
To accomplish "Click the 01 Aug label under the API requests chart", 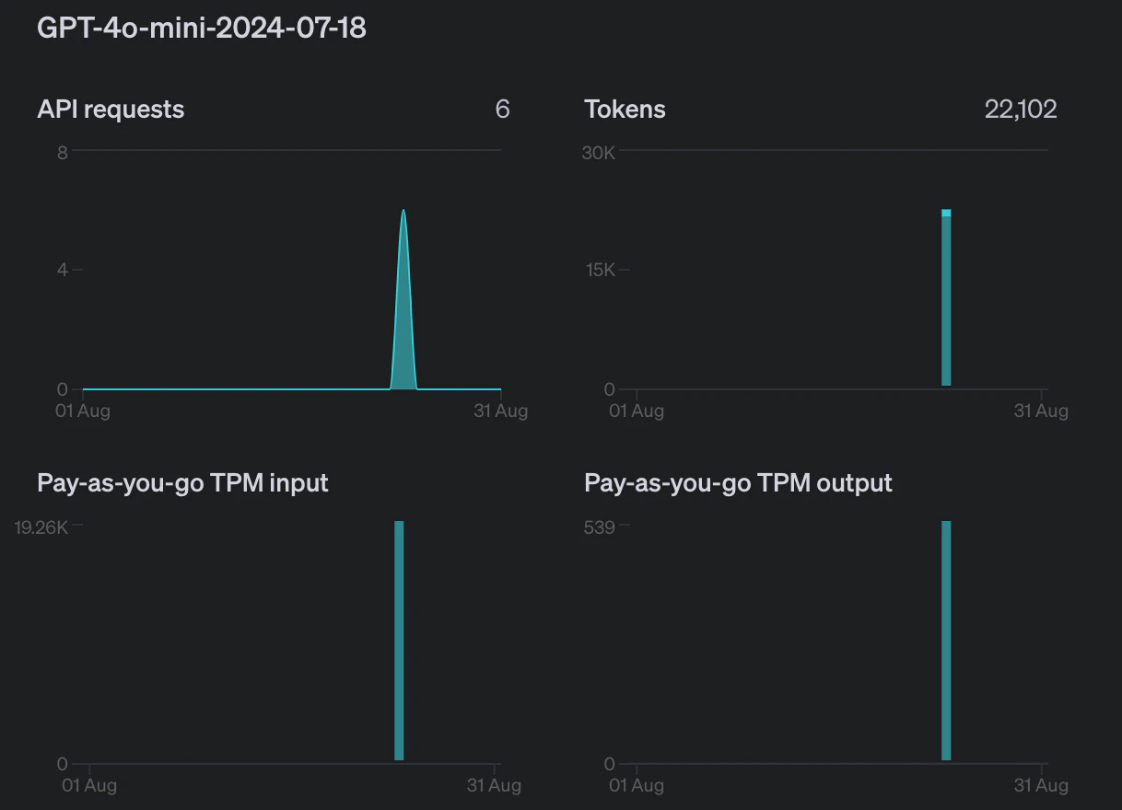I will [83, 411].
